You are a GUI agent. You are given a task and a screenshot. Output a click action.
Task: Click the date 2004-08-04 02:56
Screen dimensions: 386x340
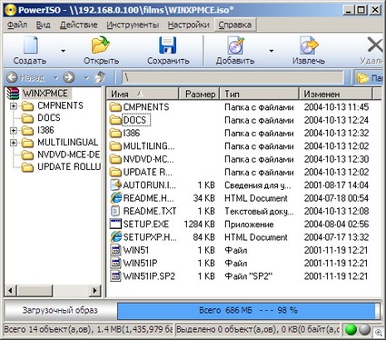pos(336,225)
